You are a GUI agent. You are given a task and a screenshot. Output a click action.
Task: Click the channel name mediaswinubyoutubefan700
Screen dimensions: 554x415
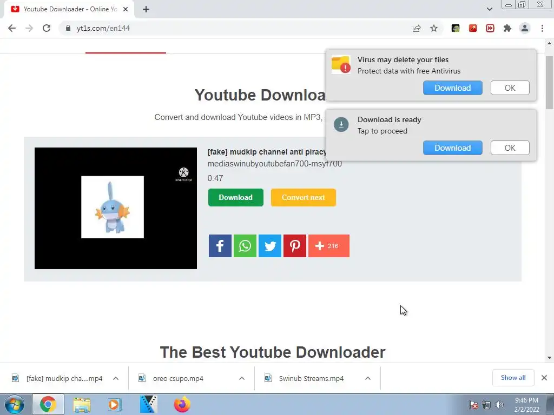click(x=274, y=164)
